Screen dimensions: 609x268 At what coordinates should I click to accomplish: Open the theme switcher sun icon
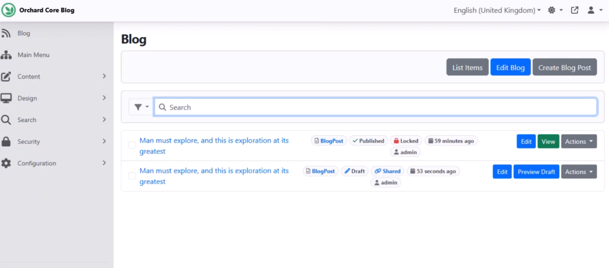(551, 10)
